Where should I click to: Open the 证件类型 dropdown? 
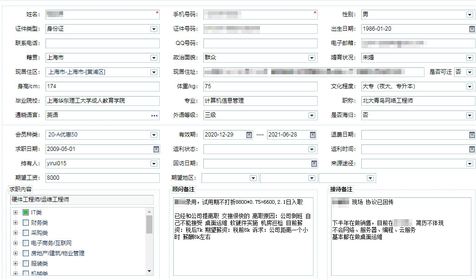coord(154,29)
